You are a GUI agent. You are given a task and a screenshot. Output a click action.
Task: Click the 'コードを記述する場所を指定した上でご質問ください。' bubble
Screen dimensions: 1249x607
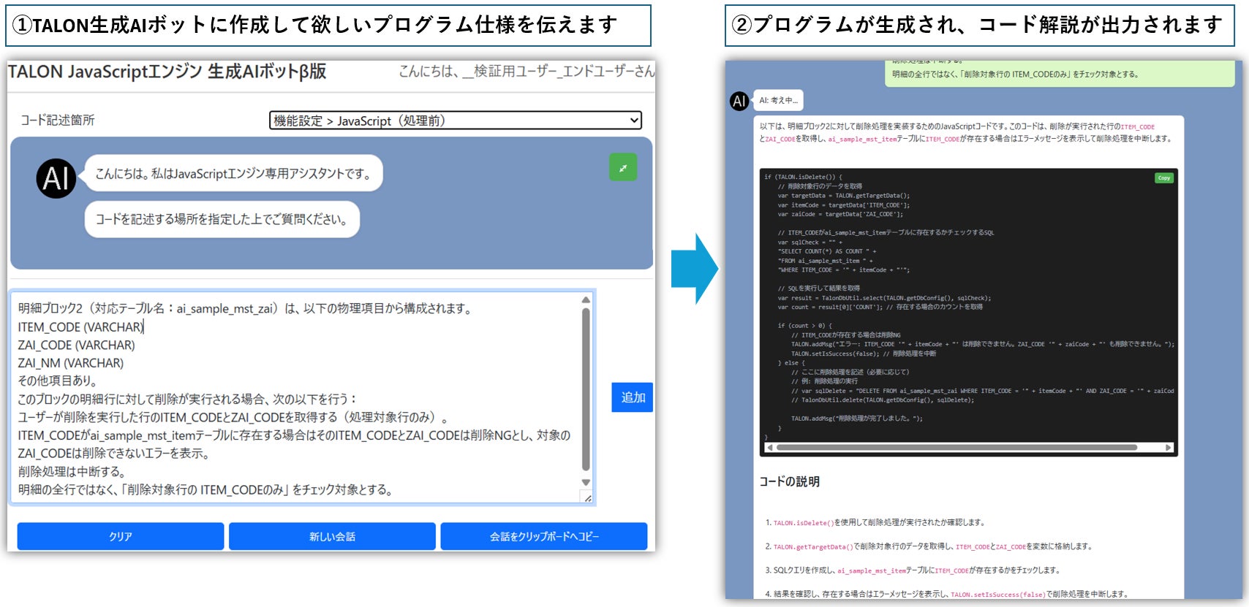(x=222, y=219)
